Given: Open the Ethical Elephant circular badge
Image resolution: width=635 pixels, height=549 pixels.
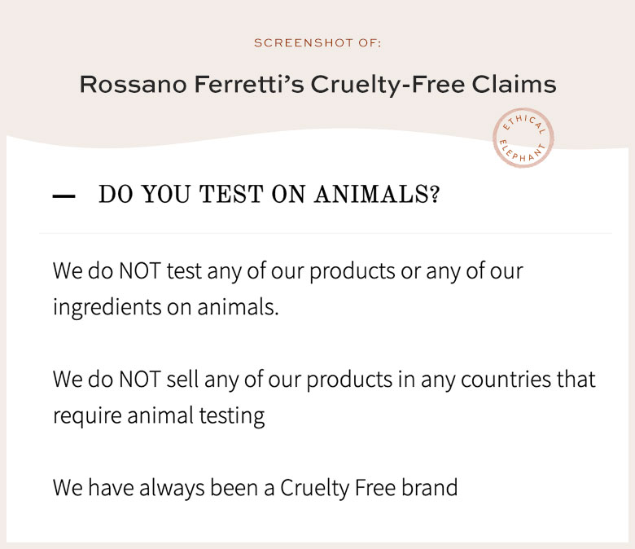Looking at the screenshot, I should pos(523,138).
